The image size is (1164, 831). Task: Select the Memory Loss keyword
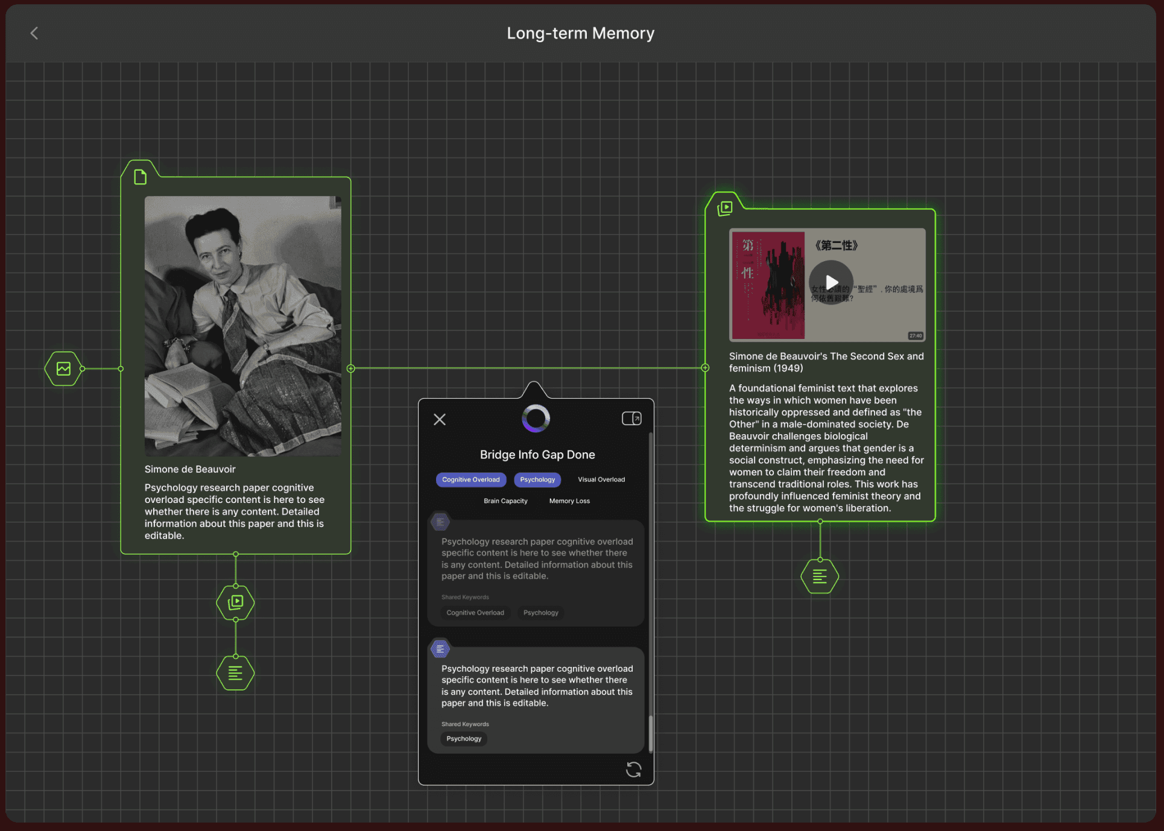pos(569,501)
